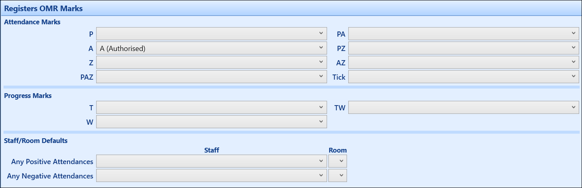Open the AZ attendance mark dropdown
The width and height of the screenshot is (582, 188).
tap(464, 63)
